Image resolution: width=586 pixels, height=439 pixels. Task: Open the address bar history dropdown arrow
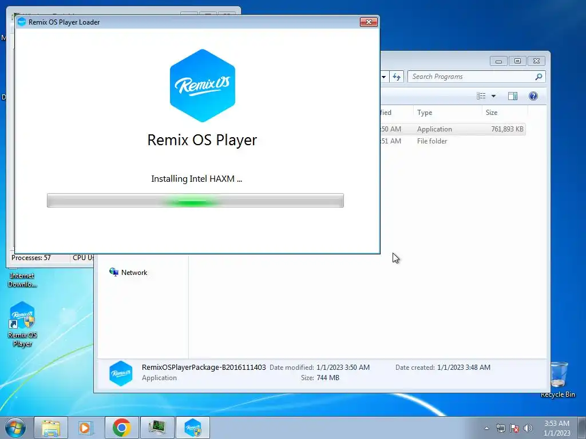(x=384, y=77)
